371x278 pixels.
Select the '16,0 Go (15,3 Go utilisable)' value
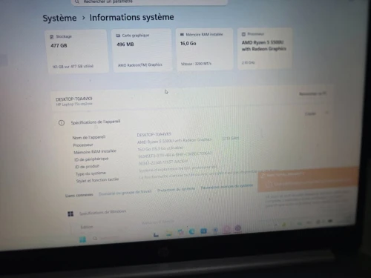[160, 148]
